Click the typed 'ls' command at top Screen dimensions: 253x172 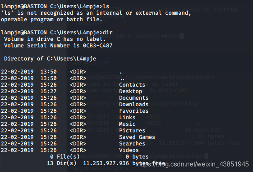click(x=106, y=6)
